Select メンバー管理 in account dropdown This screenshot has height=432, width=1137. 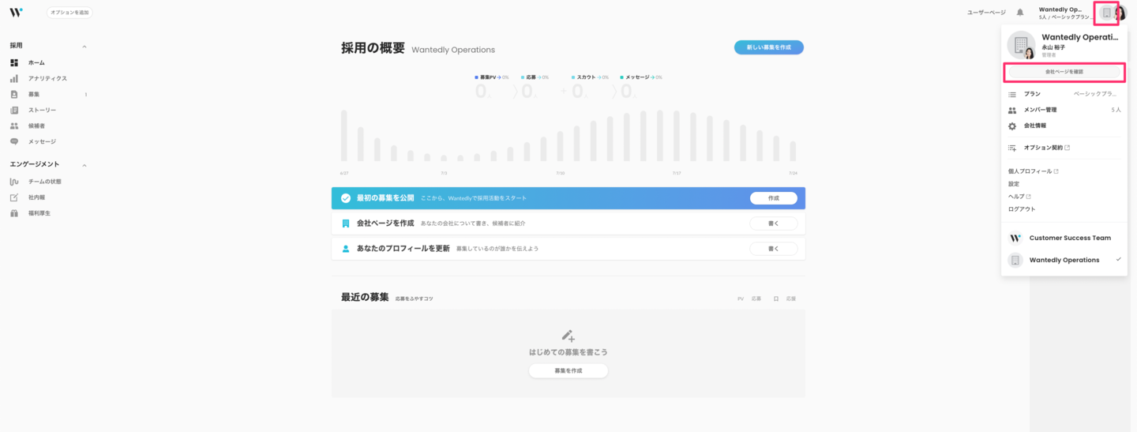click(x=1064, y=110)
